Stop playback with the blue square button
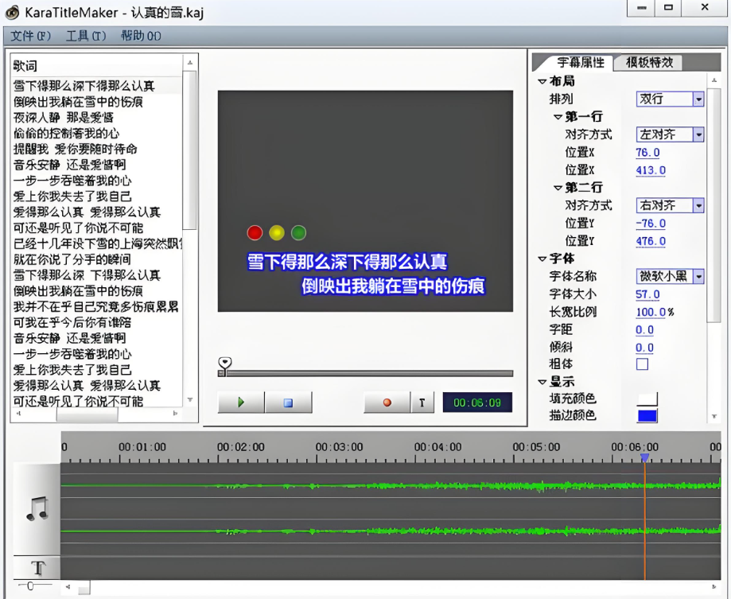Viewport: 731px width, 599px height. coord(288,403)
